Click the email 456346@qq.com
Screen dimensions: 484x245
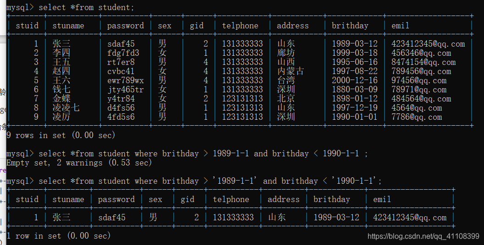click(421, 53)
